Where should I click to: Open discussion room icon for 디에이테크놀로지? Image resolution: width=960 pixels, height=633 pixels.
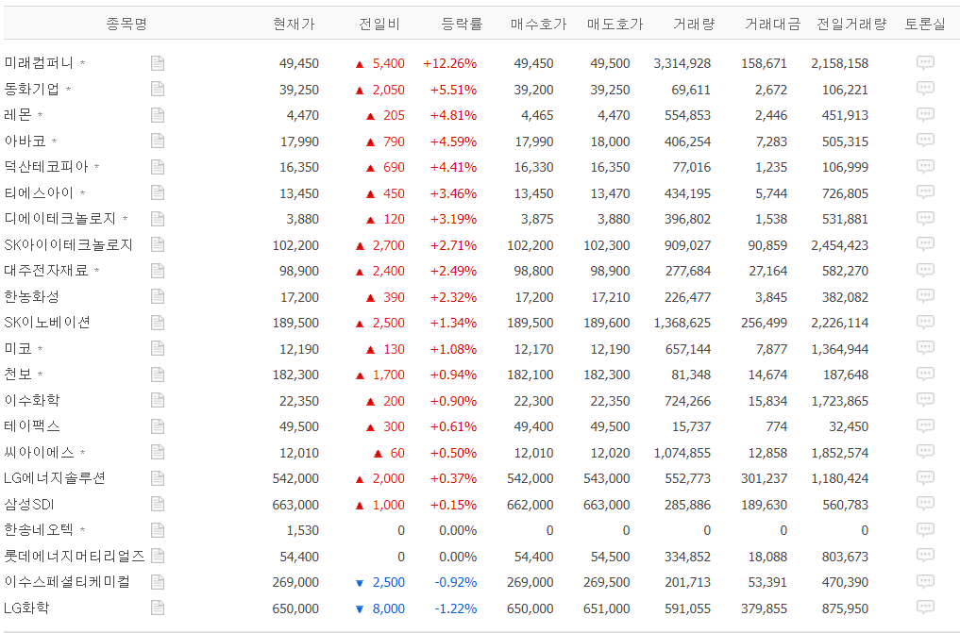pos(925,218)
